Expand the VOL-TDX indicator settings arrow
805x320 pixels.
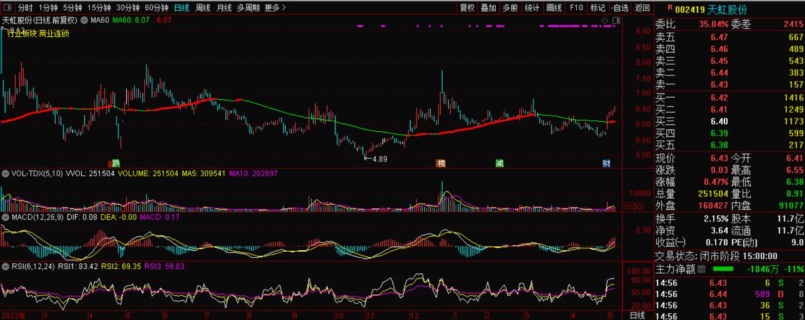(x=6, y=173)
